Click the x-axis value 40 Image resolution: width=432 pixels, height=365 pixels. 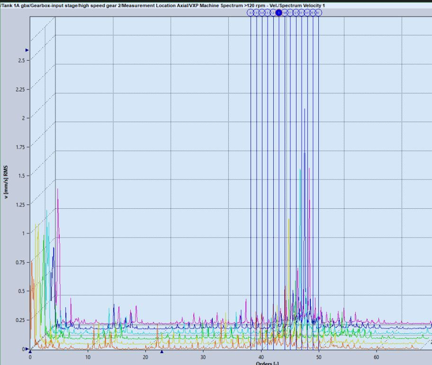[261, 357]
